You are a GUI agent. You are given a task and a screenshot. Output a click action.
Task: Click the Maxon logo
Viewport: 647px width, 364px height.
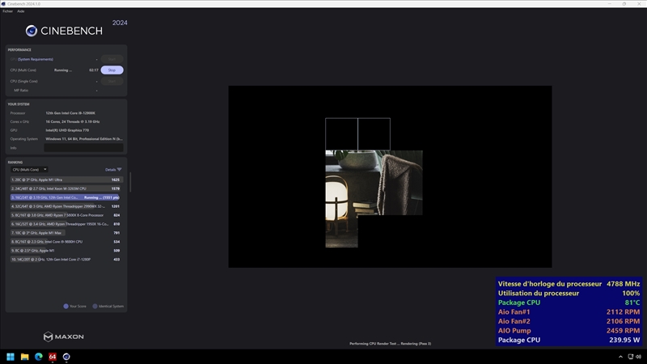64,336
